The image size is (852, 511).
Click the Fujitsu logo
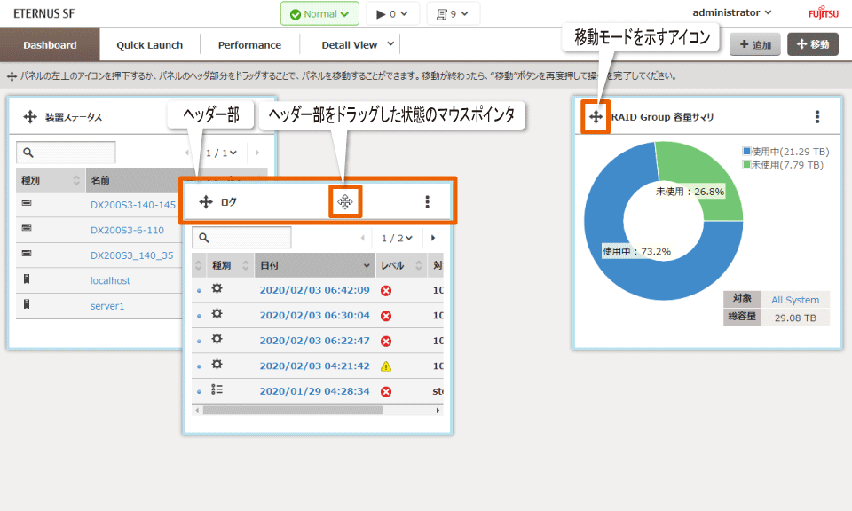(824, 12)
